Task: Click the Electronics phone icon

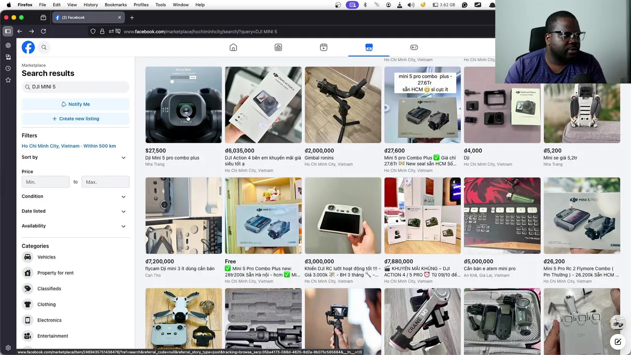Action: tap(28, 320)
